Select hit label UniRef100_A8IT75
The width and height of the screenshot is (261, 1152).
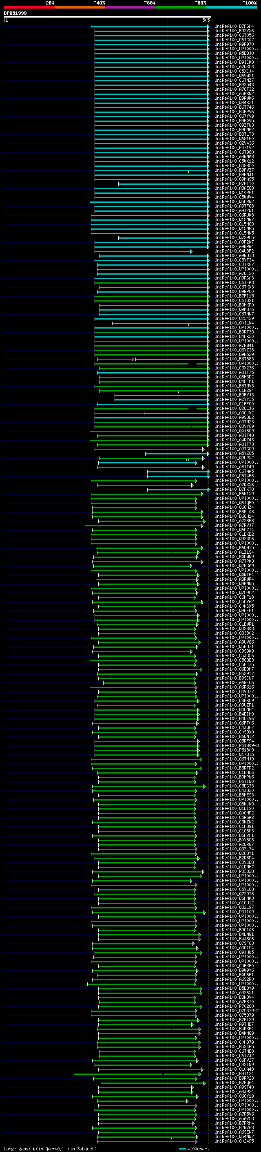coord(234,373)
